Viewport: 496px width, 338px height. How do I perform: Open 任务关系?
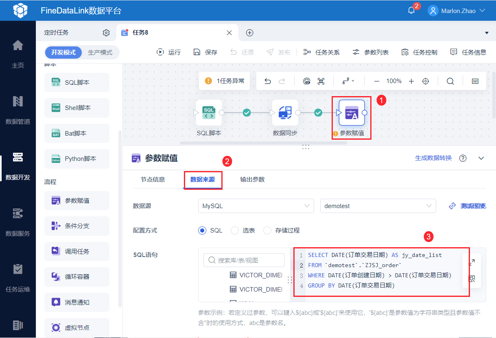click(321, 52)
